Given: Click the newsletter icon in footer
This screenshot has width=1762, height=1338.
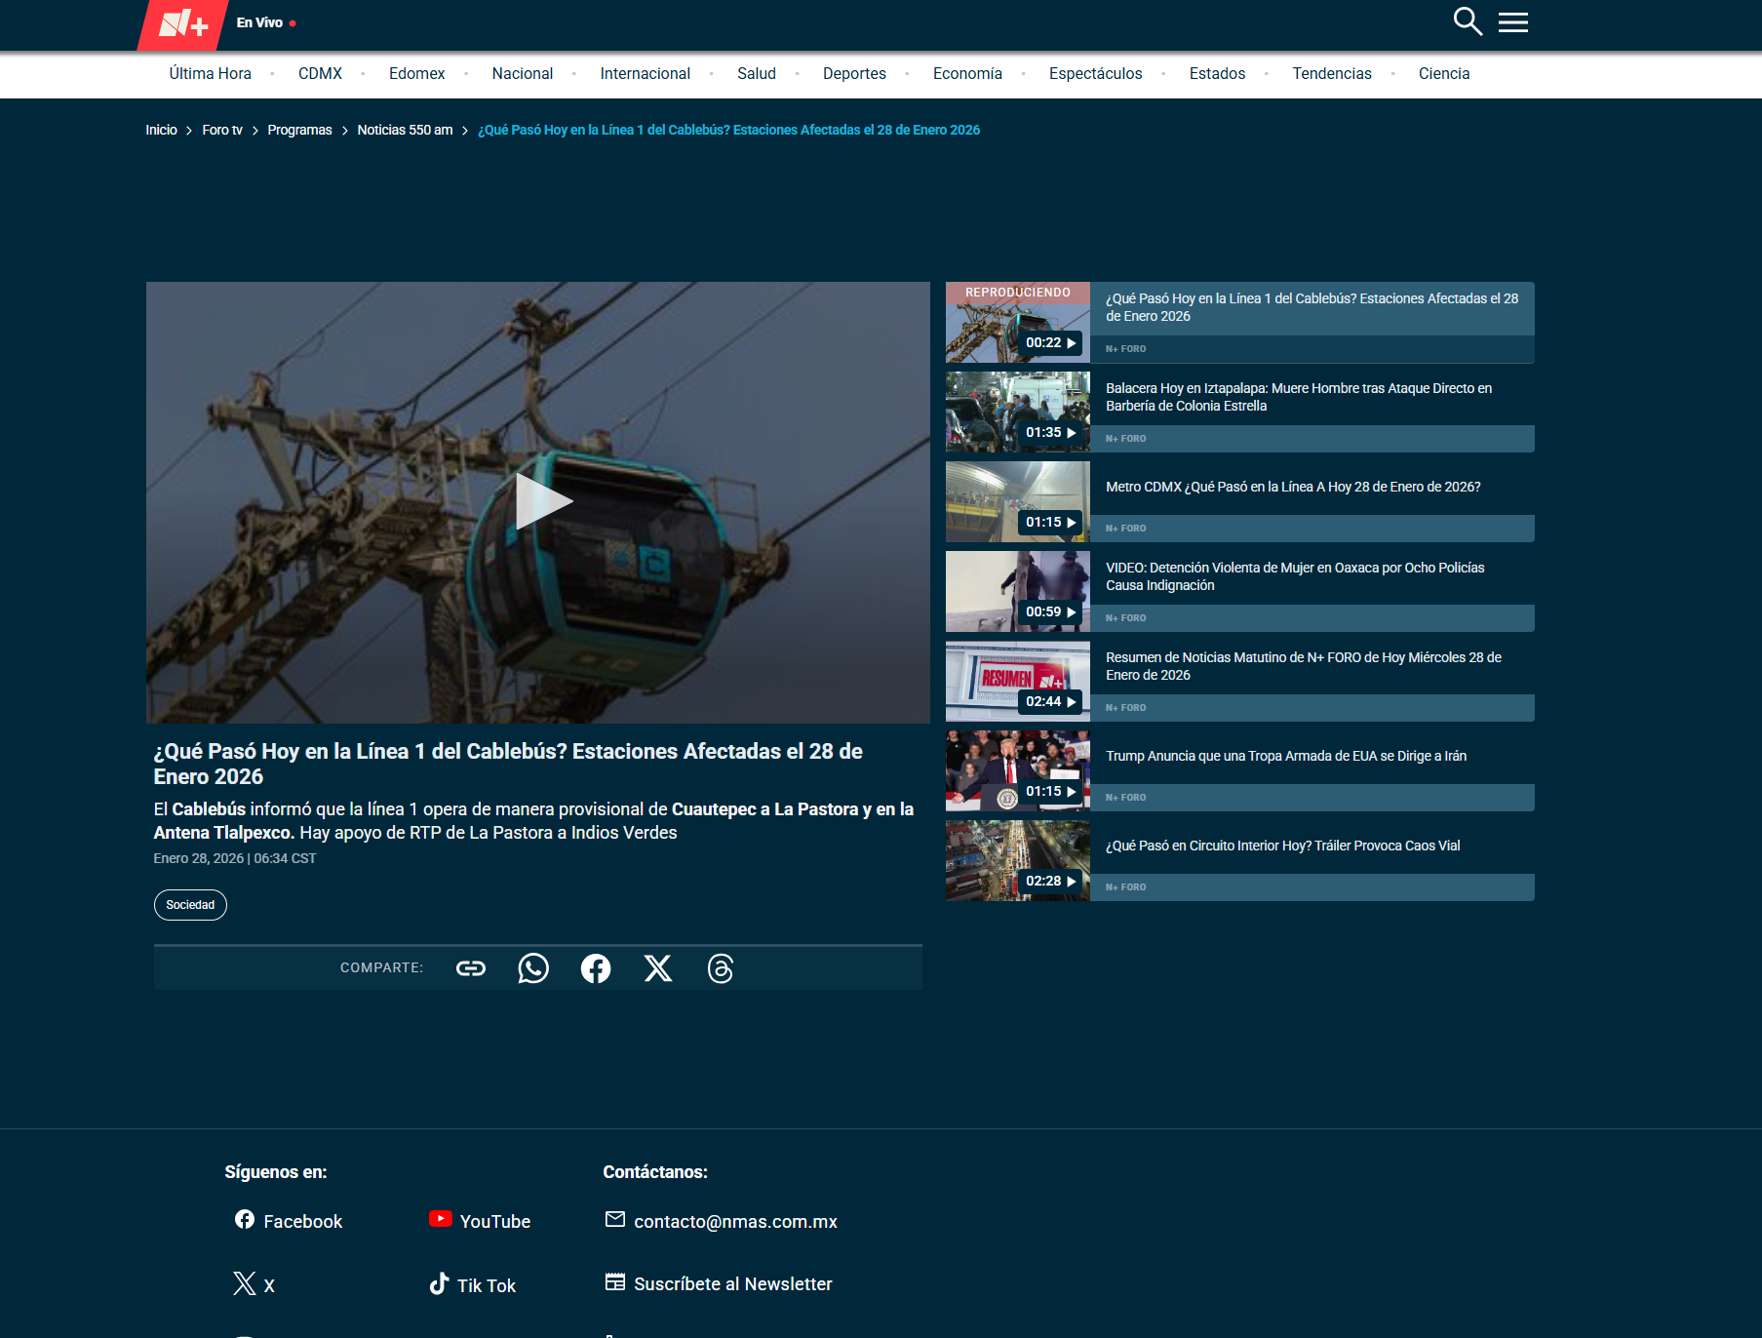Looking at the screenshot, I should [615, 1281].
